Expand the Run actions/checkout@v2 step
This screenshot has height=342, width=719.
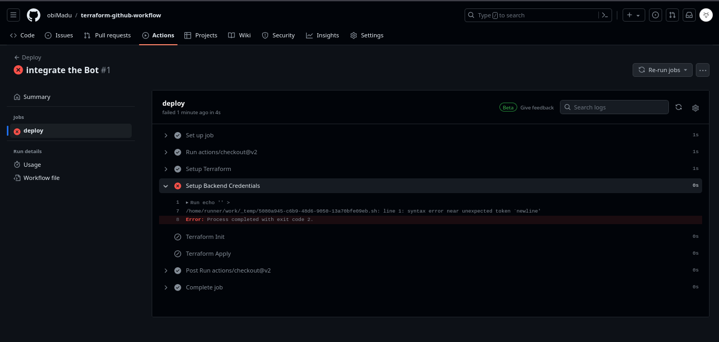tap(430, 152)
